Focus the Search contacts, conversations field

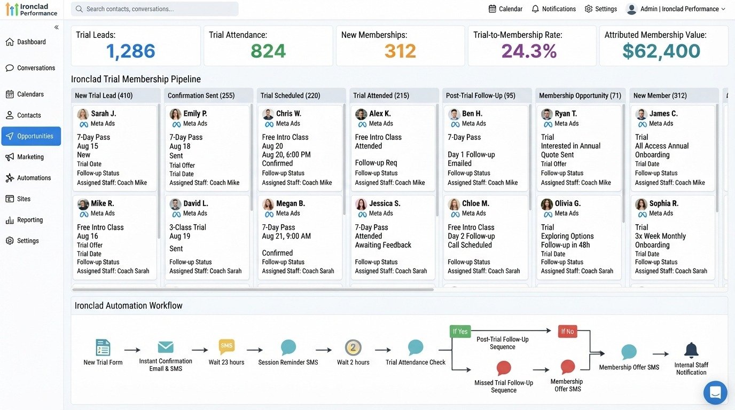pos(155,9)
